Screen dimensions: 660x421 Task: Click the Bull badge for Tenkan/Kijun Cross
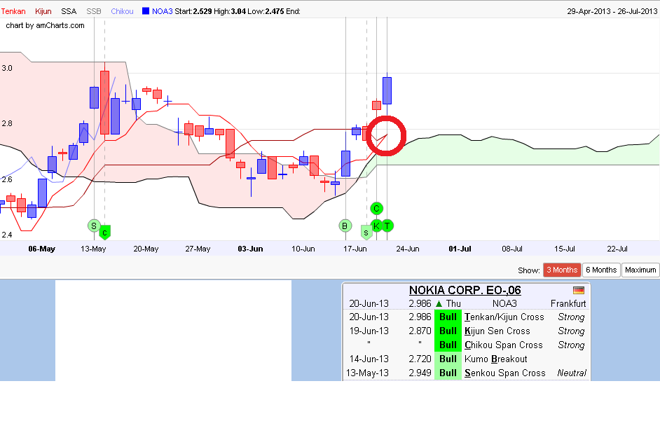448,317
